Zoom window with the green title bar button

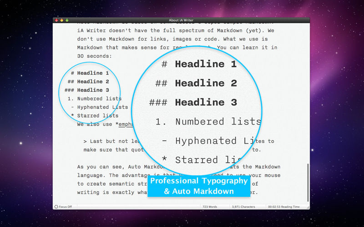point(67,20)
